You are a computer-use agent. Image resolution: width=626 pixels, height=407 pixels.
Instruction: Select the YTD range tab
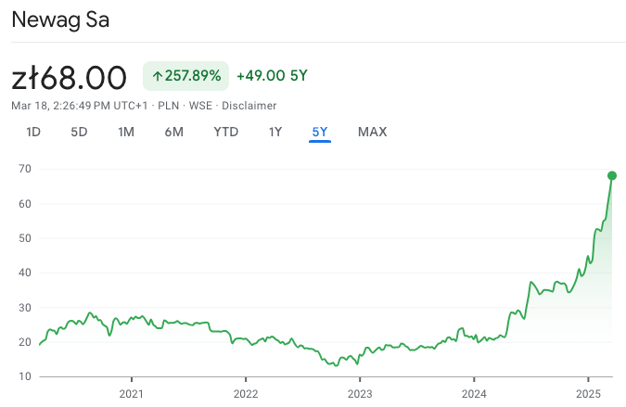point(226,132)
